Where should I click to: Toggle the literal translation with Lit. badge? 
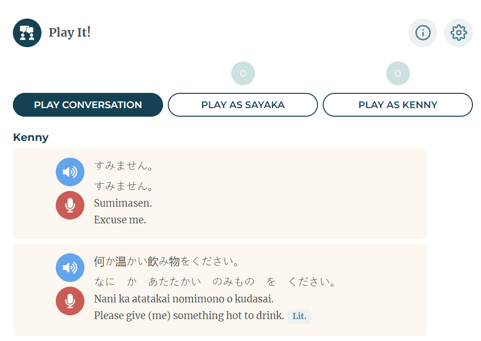[x=299, y=316]
